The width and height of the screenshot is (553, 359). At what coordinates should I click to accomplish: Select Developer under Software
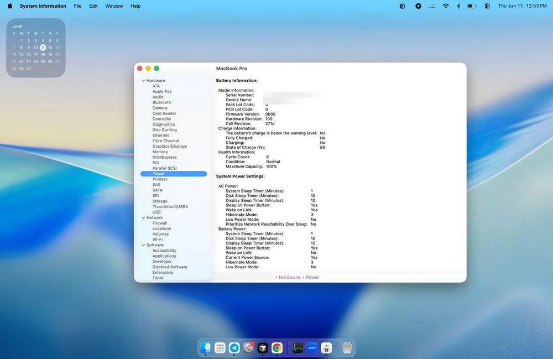click(162, 262)
